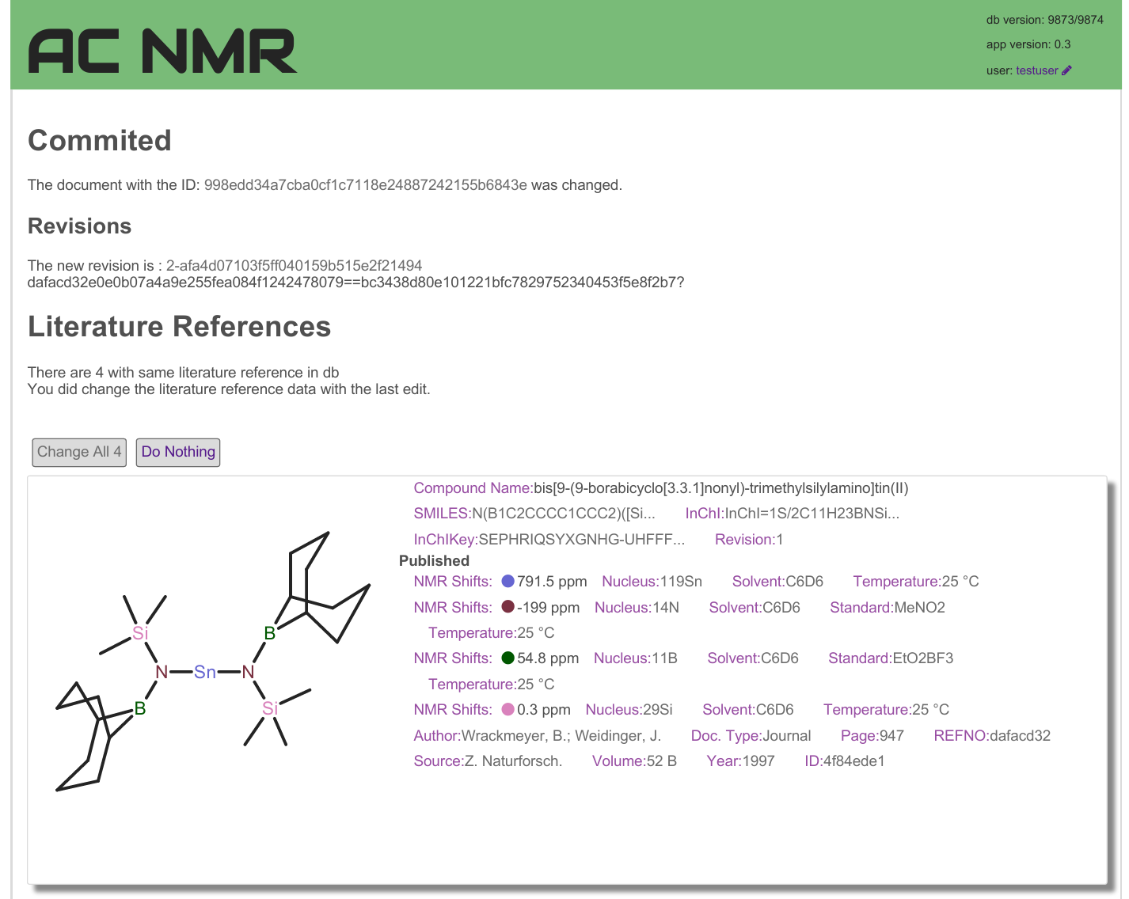
Task: Click the green 11B shift color dot
Action: (508, 658)
